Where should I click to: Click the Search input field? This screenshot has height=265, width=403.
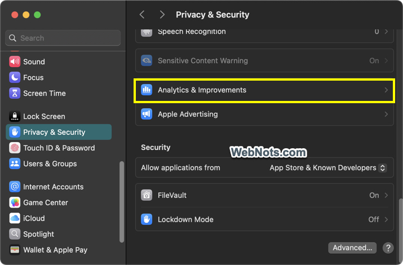pyautogui.click(x=63, y=38)
